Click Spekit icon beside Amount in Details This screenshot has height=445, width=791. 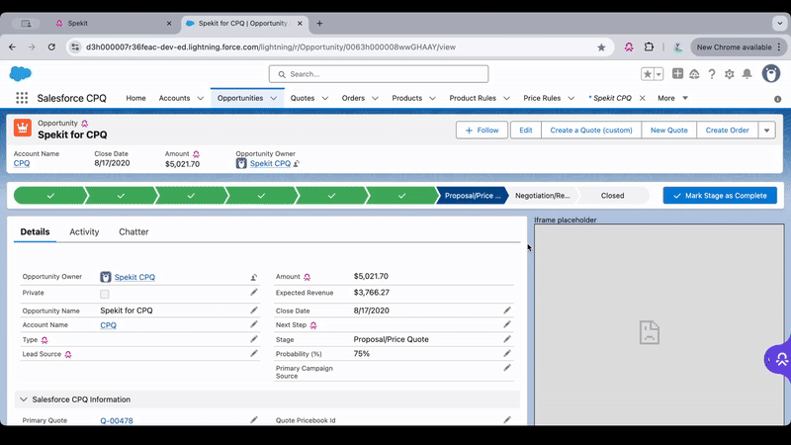tap(307, 277)
